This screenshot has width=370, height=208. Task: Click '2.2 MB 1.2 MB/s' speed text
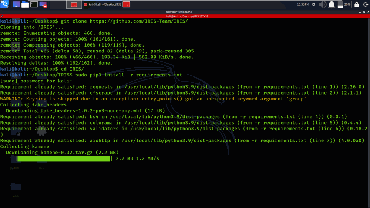click(x=137, y=158)
